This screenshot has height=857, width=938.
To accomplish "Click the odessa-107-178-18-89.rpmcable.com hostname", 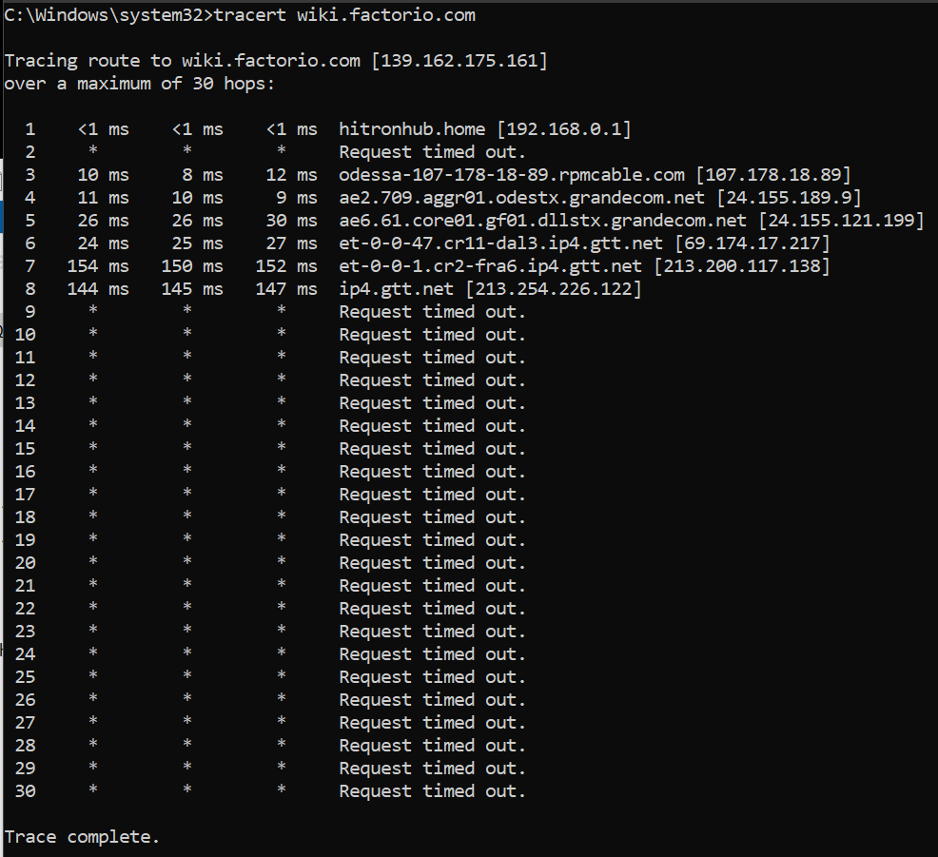I will click(512, 175).
